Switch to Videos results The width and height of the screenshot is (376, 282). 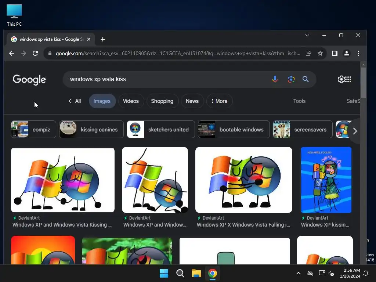click(x=131, y=101)
